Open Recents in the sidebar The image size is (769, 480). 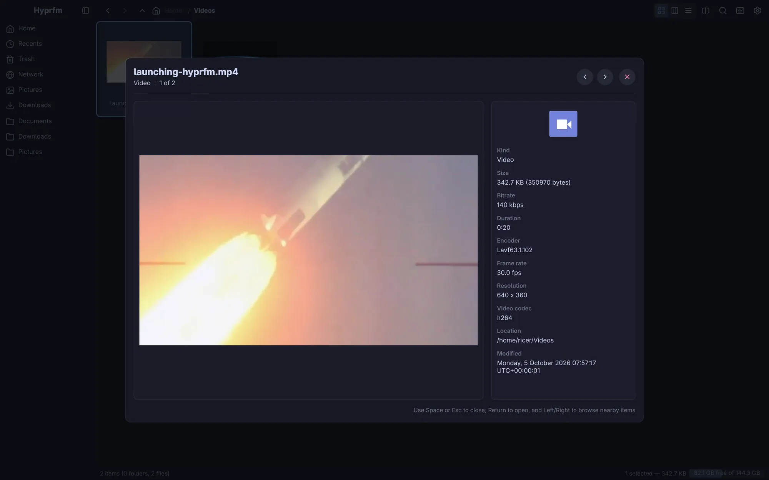coord(48,44)
